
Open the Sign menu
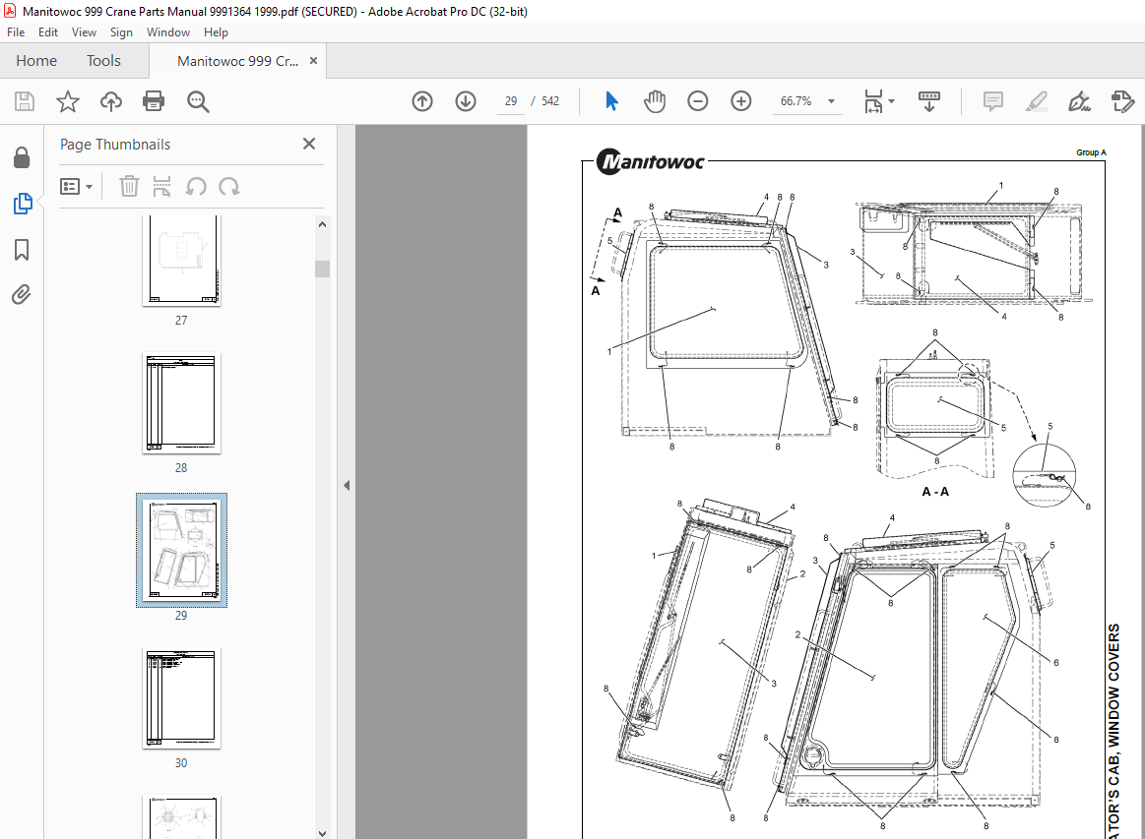pyautogui.click(x=121, y=32)
